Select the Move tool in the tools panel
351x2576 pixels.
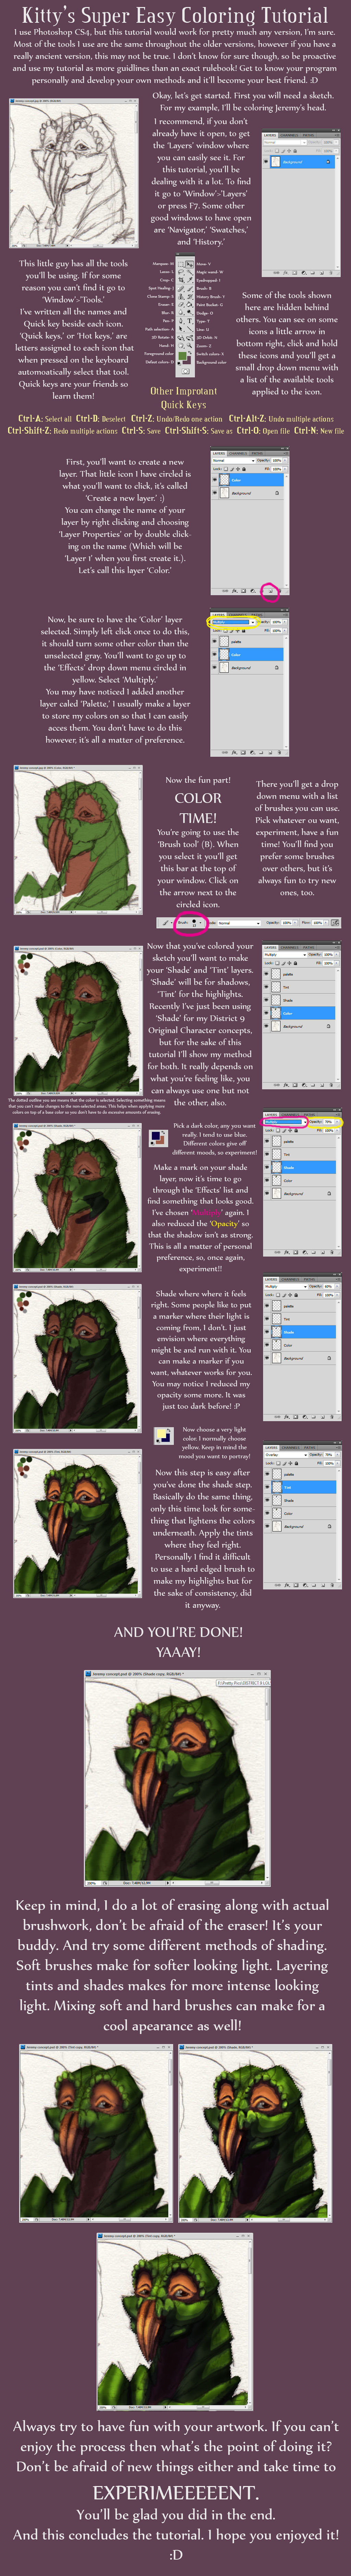click(x=190, y=264)
